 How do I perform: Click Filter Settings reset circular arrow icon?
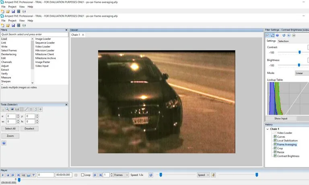click(x=284, y=35)
